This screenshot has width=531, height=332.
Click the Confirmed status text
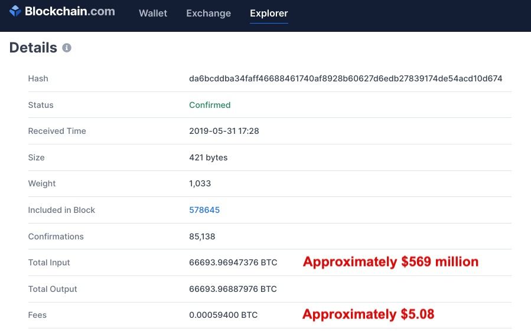pos(210,105)
